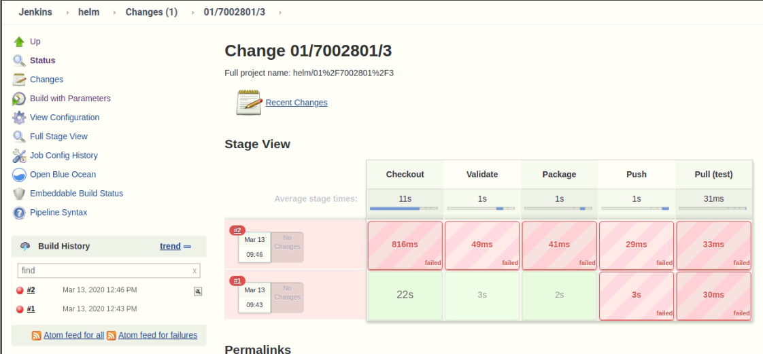763x354 pixels.
Task: Open dropdown arrow after Jenkins breadcrumb
Action: [67, 12]
